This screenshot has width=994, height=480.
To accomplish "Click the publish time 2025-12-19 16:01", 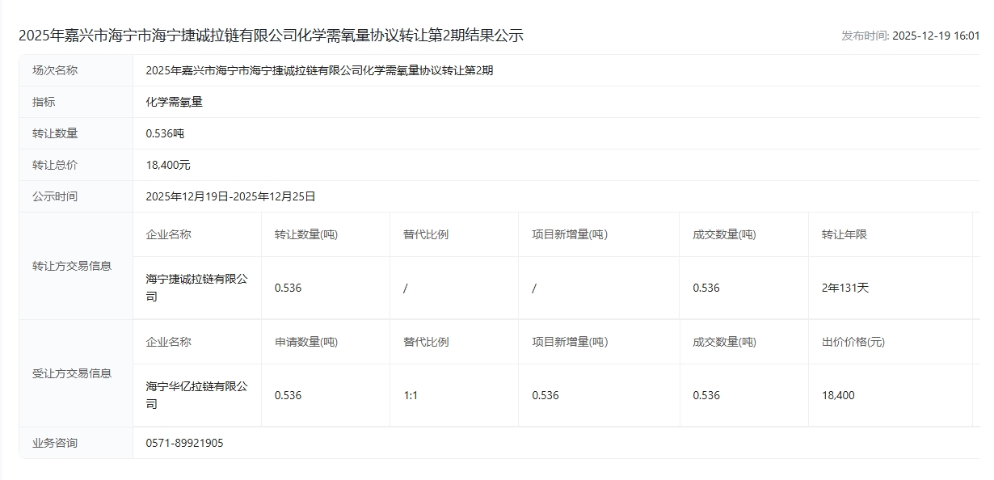I will pos(910,36).
